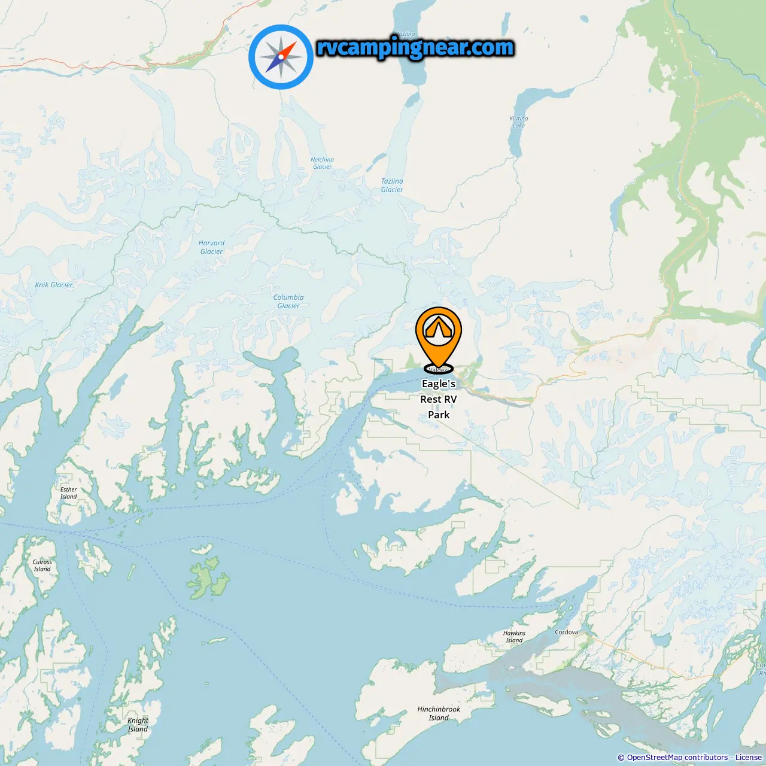Open the rvcampingnear.com site title
This screenshot has width=766, height=766.
[x=415, y=47]
